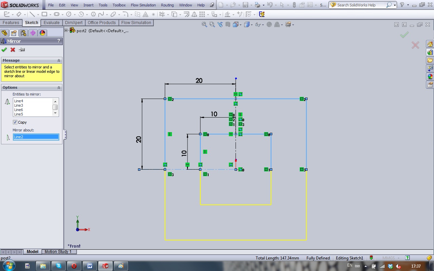This screenshot has width=434, height=271.
Task: Collapse the Message section
Action: point(59,60)
